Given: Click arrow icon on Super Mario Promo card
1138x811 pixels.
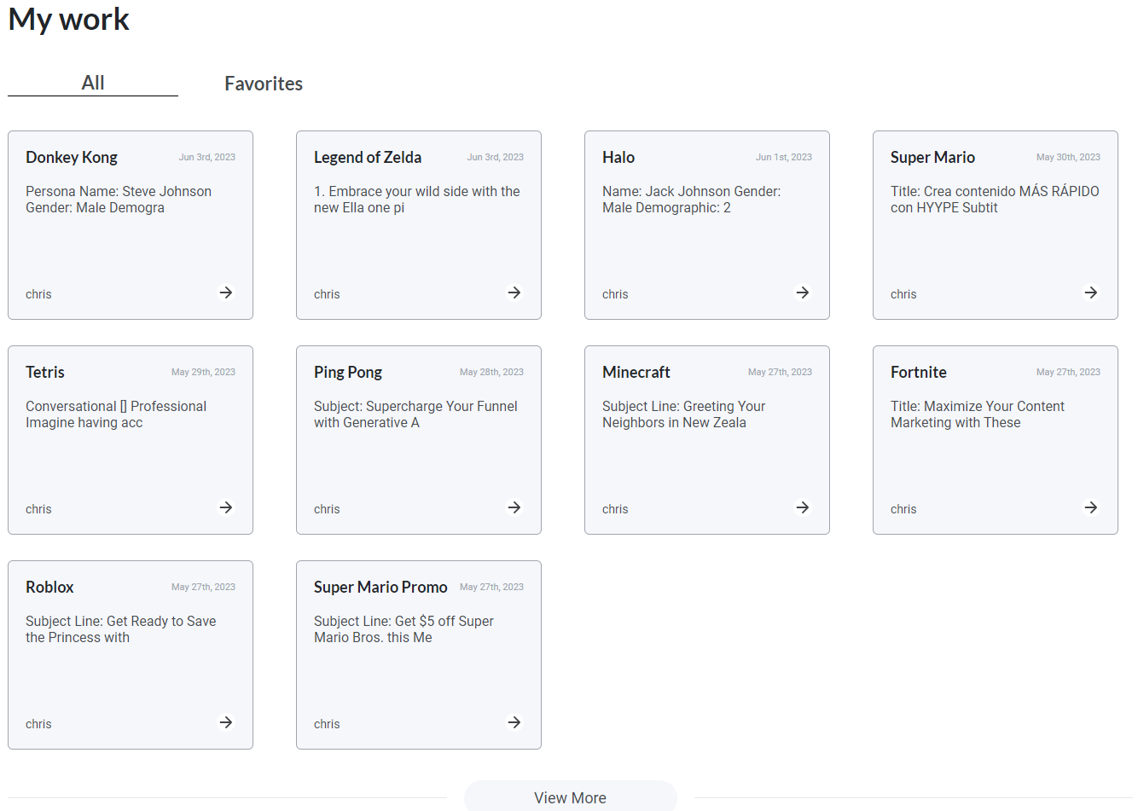Looking at the screenshot, I should 514,722.
